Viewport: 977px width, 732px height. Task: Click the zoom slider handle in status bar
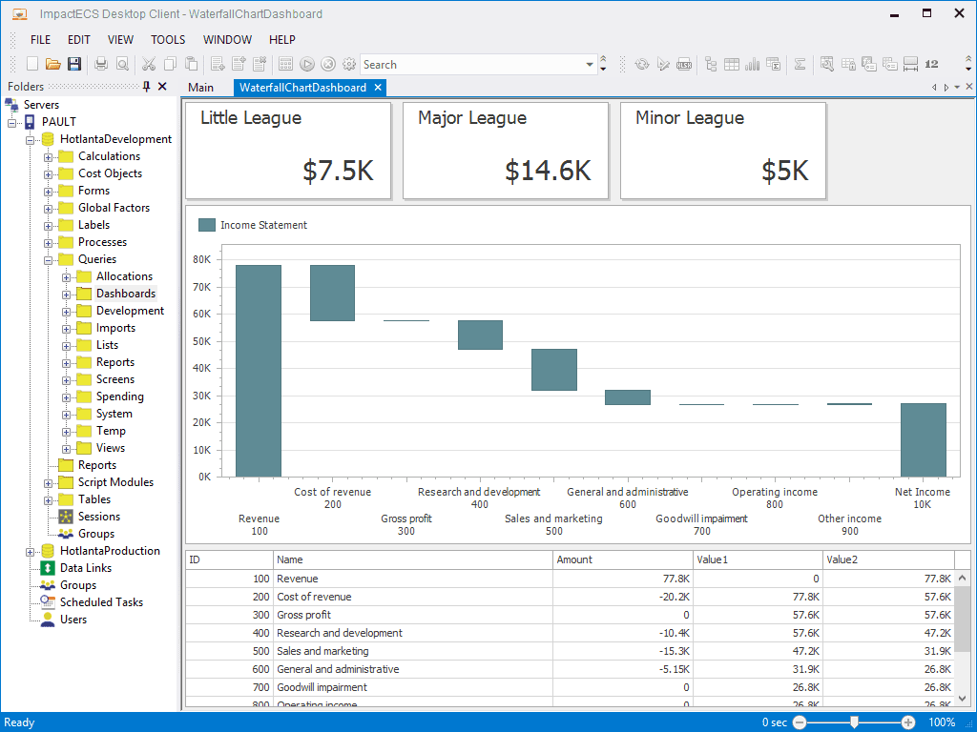pos(854,722)
